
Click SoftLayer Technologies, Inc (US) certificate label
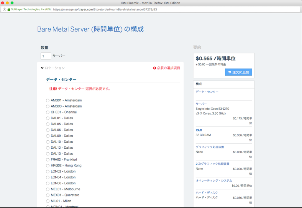pyautogui.click(x=31, y=9)
